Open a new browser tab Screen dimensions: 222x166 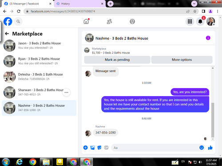[x=111, y=4]
